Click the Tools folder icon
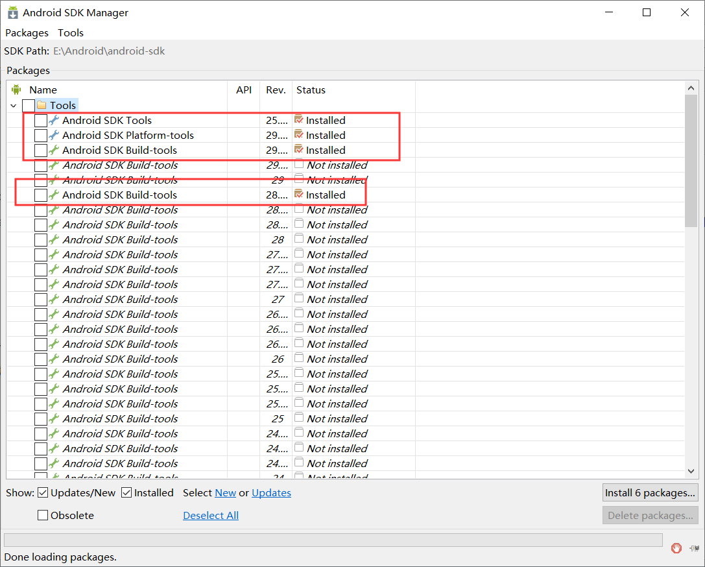The width and height of the screenshot is (705, 567). 42,105
